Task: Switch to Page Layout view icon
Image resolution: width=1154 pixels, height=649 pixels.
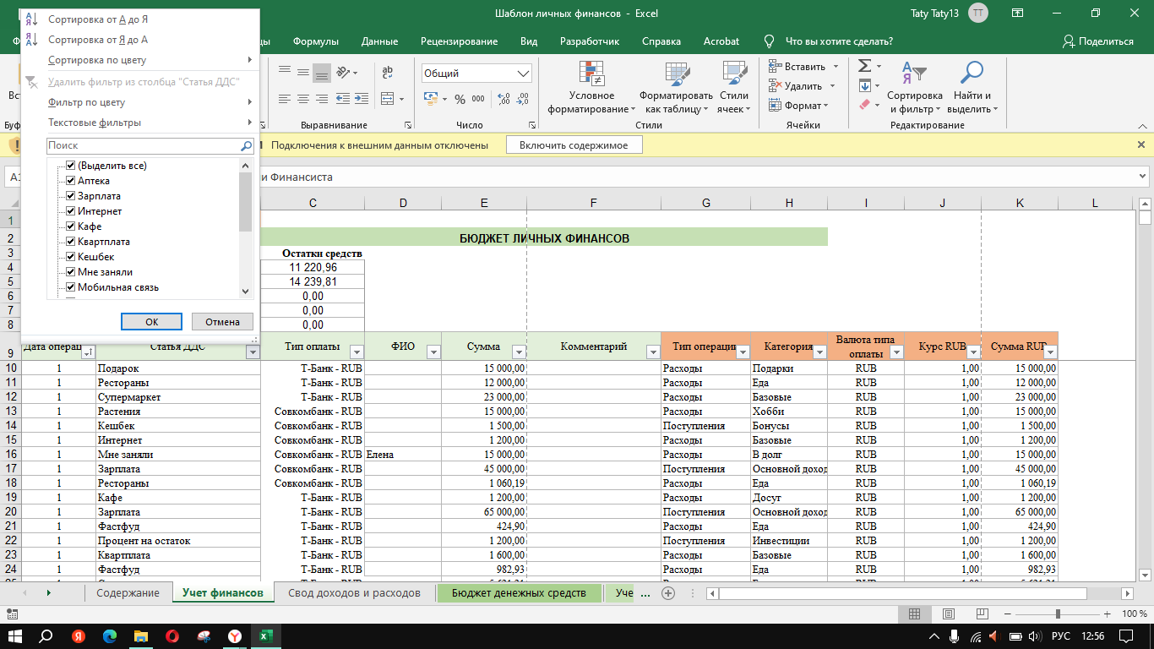Action: (949, 614)
